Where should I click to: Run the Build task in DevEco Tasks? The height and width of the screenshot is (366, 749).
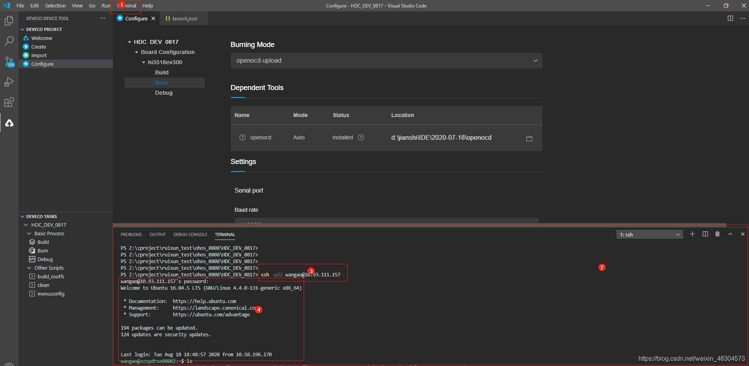pyautogui.click(x=43, y=242)
